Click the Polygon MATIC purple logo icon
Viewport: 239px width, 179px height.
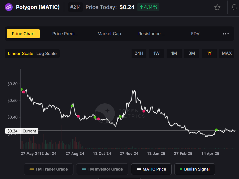click(x=9, y=7)
